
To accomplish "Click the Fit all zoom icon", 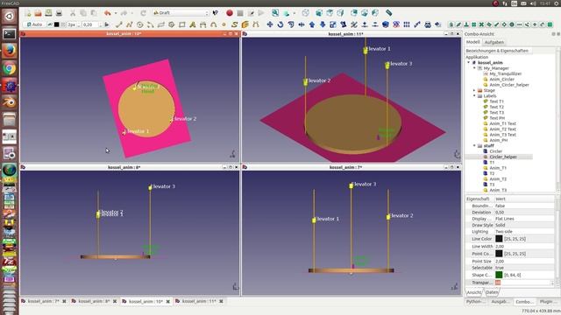I will pos(274,13).
